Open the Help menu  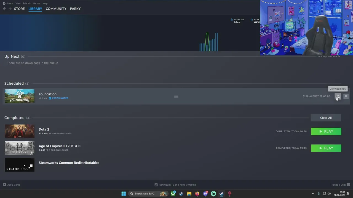point(45,3)
